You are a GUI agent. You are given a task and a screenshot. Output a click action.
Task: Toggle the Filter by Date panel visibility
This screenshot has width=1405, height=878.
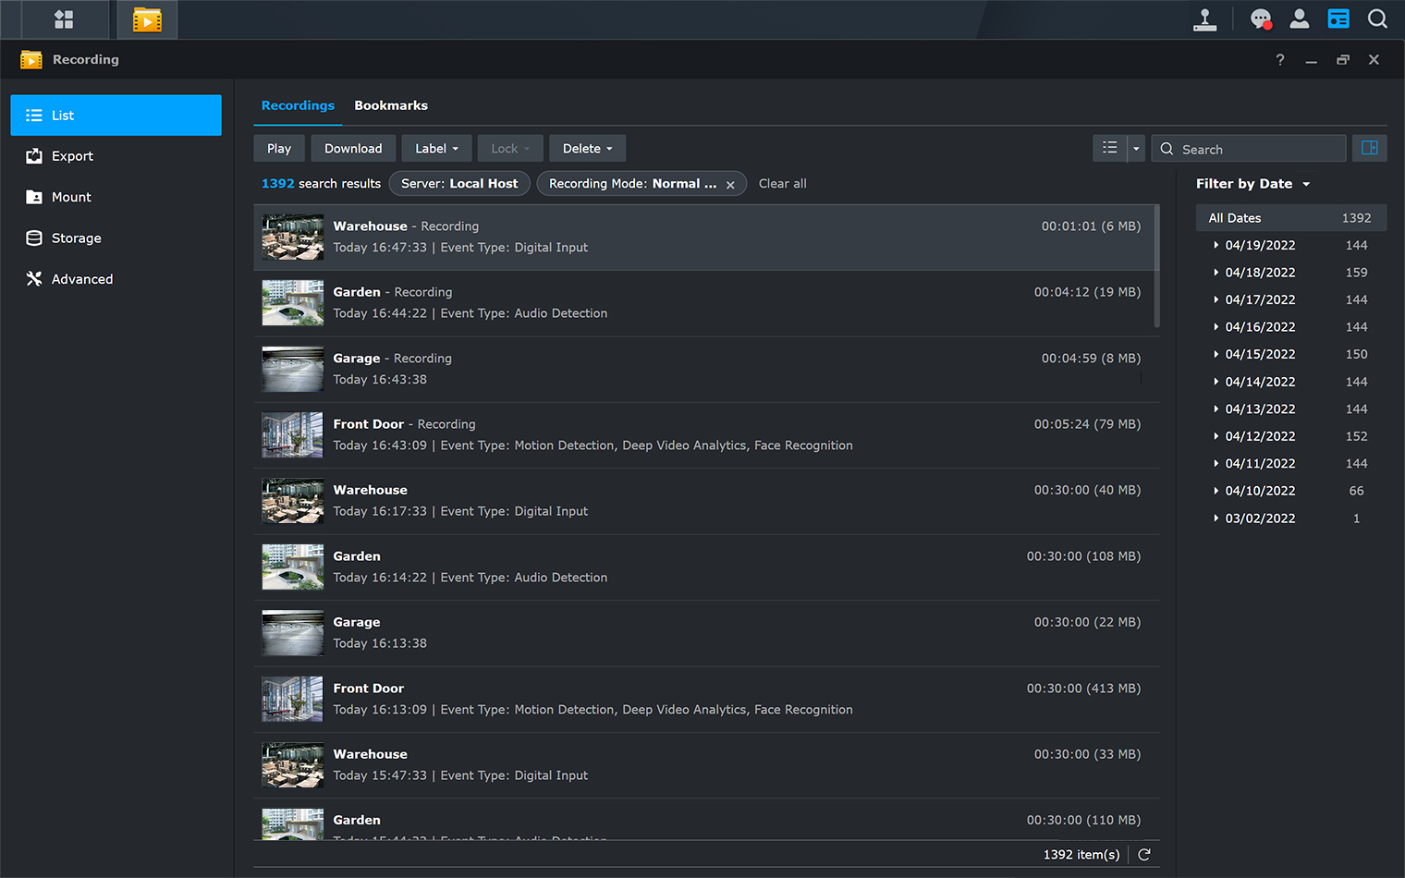[x=1370, y=148]
